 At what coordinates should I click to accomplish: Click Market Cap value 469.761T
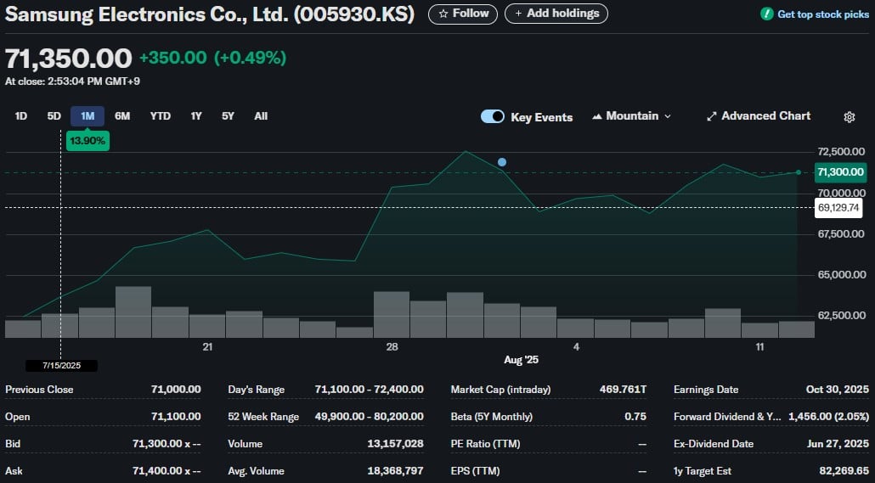pos(623,390)
